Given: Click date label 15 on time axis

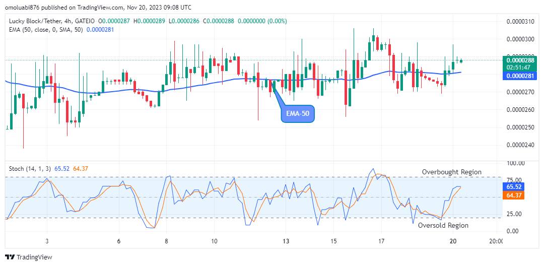Looking at the screenshot, I should pyautogui.click(x=333, y=241).
